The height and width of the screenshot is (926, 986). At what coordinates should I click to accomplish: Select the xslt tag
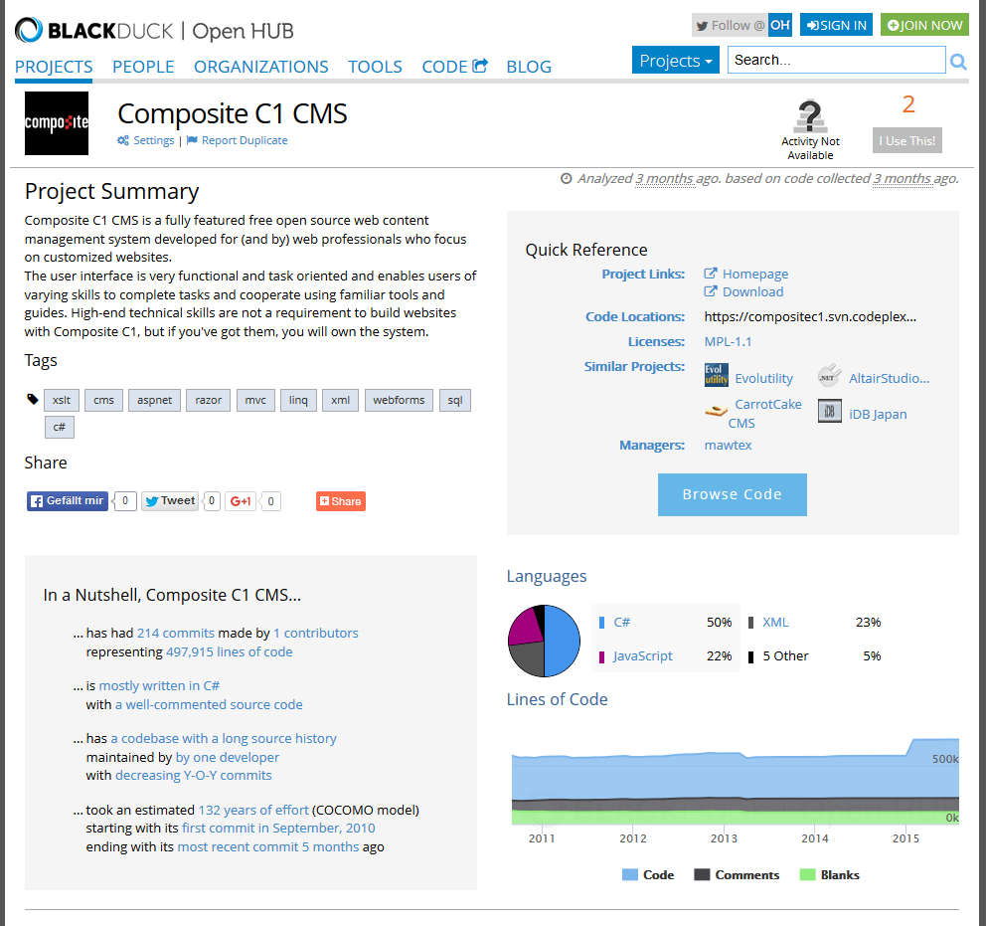click(x=62, y=400)
